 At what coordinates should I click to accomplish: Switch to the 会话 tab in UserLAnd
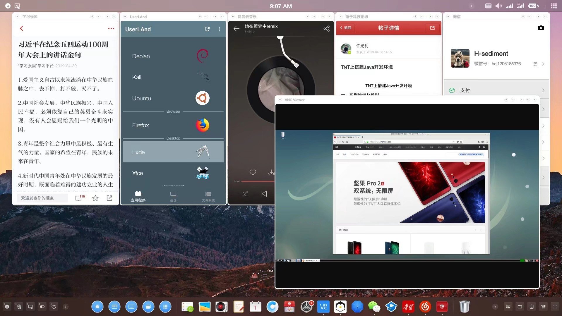point(173,196)
